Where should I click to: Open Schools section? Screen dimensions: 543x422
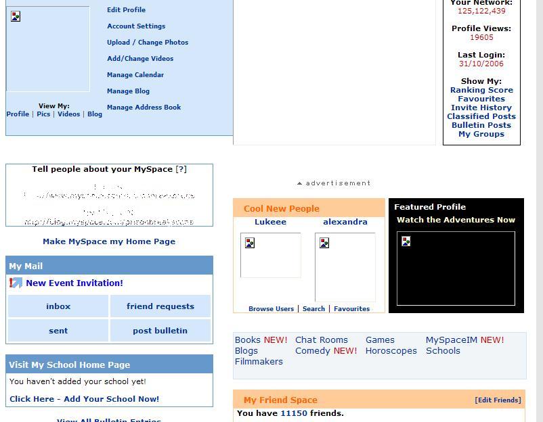click(x=443, y=351)
